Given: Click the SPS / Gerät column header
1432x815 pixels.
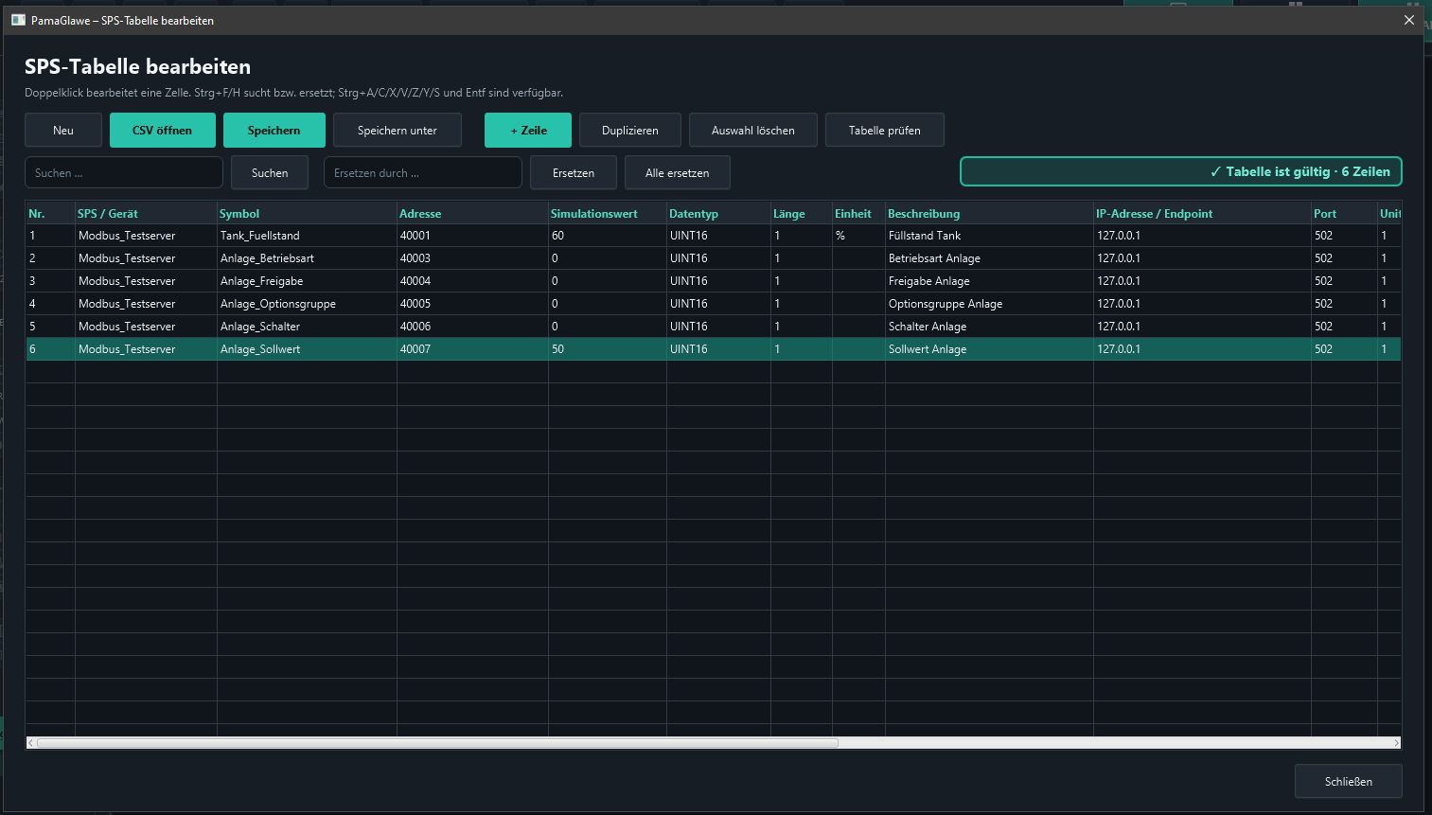Looking at the screenshot, I should coord(147,214).
